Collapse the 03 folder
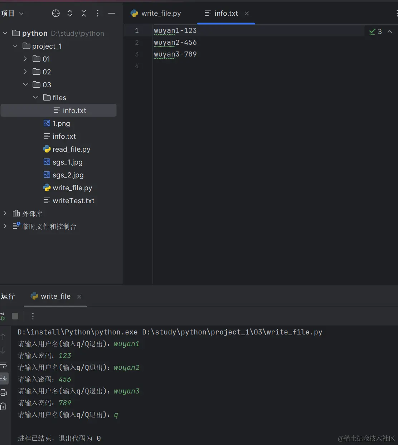The height and width of the screenshot is (445, 398). pyautogui.click(x=25, y=84)
